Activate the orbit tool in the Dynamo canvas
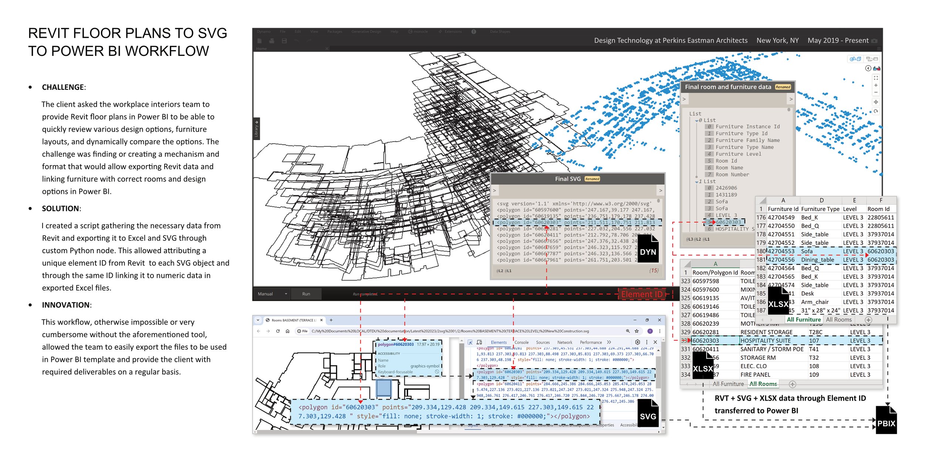This screenshot has width=925, height=462. click(x=876, y=111)
